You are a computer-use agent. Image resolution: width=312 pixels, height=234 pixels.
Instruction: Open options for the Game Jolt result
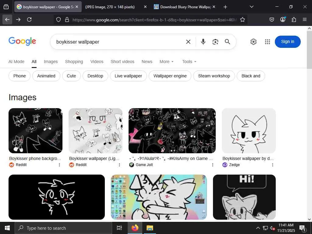(213, 165)
